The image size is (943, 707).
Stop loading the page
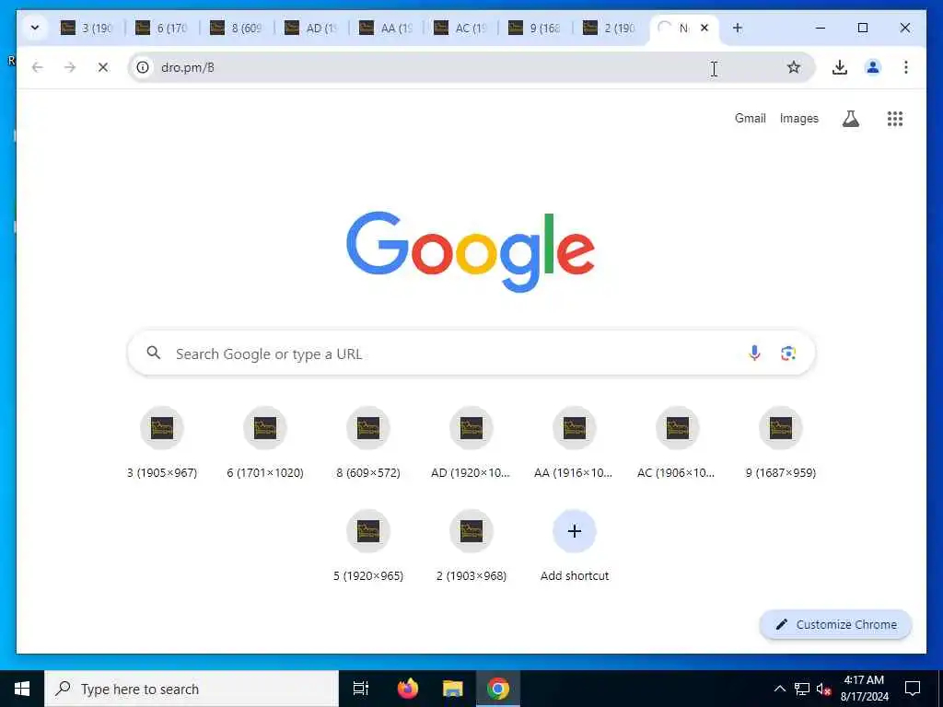point(103,67)
